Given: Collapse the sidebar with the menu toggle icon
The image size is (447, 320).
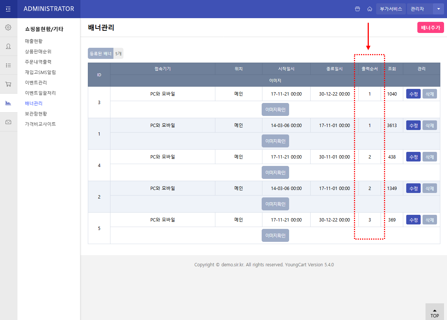Looking at the screenshot, I should (x=8, y=9).
